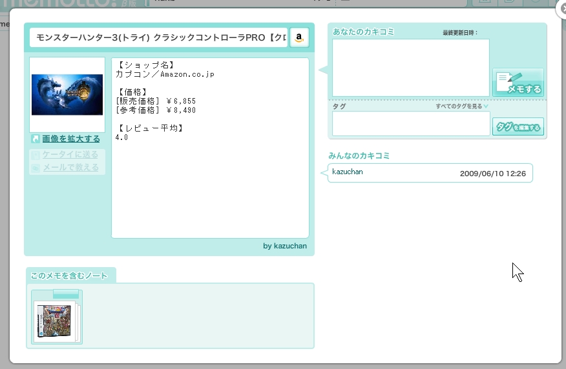The image size is (566, 369).
Task: Click the memo details text area
Action: tap(210, 148)
